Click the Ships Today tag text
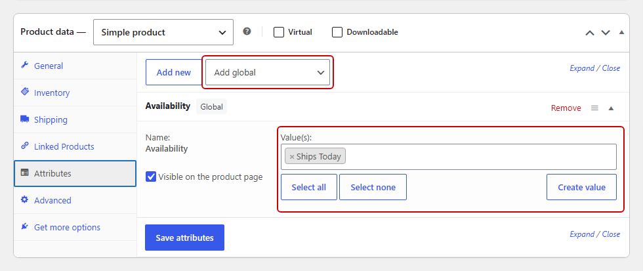 coord(319,157)
